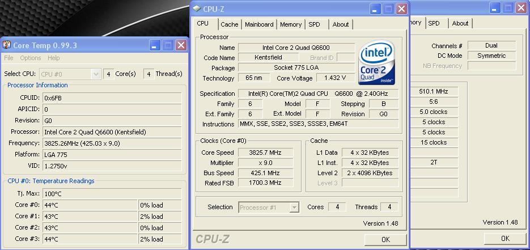Switch to the CPU tab in CPU-Z
This screenshot has height=250, width=530.
(203, 23)
